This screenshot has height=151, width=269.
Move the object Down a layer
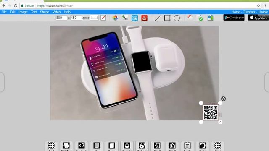(x=112, y=146)
